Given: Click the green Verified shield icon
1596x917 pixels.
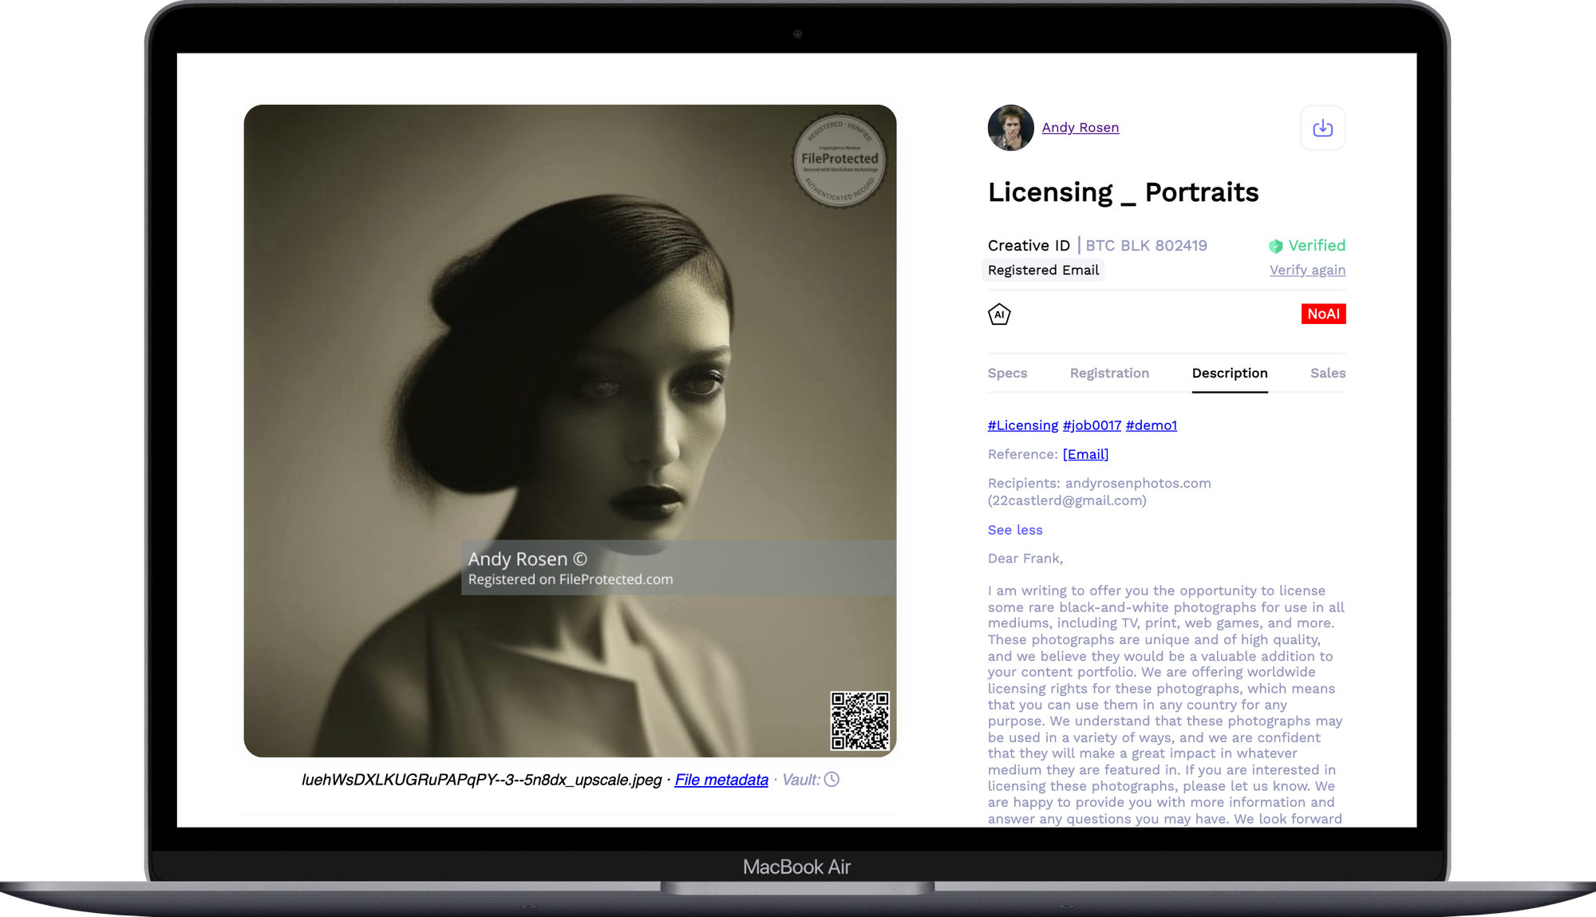Looking at the screenshot, I should 1275,247.
